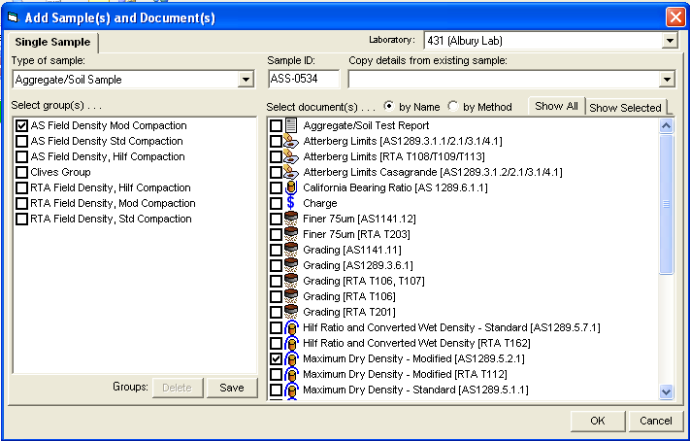Screen dimensions: 690x441
Task: Click the Maximum Dry Density Modified [RTA T112] icon
Action: click(x=291, y=374)
